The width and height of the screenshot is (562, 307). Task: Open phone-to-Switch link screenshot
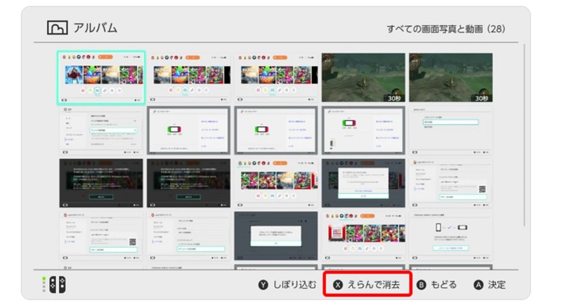[x=451, y=236]
